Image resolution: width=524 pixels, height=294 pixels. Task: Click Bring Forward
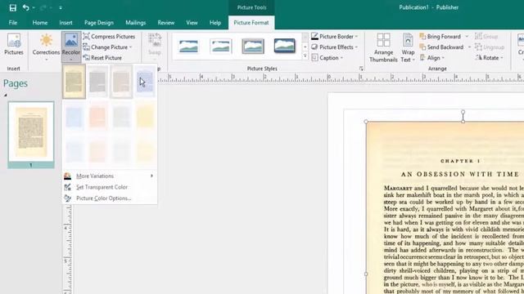coord(440,36)
